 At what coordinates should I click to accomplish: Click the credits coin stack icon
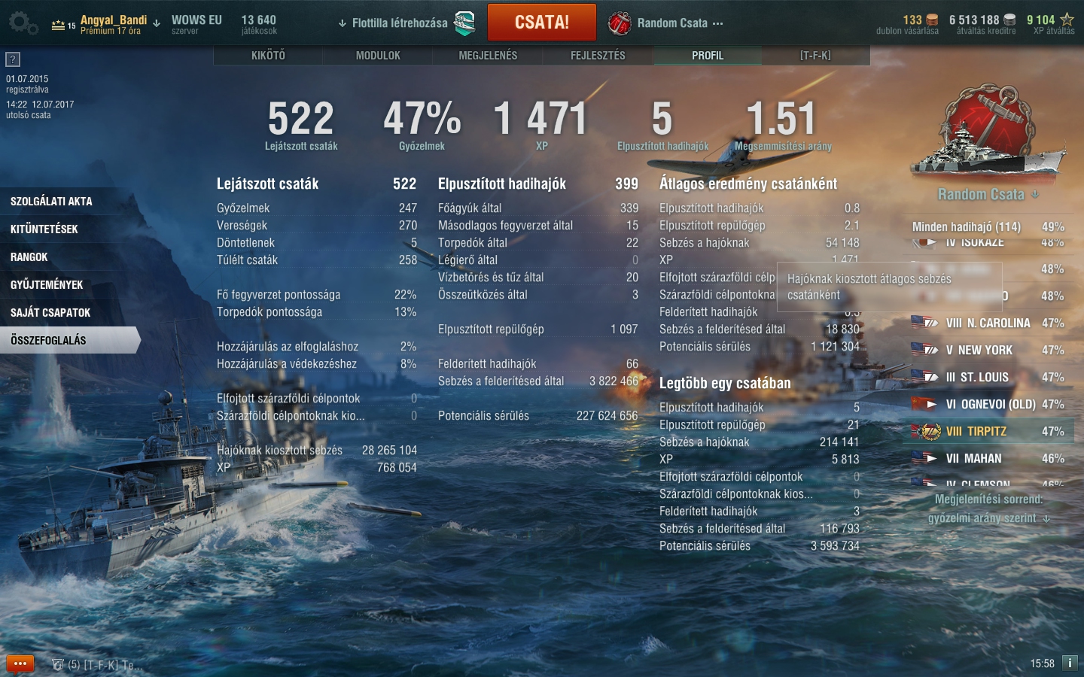point(1010,20)
